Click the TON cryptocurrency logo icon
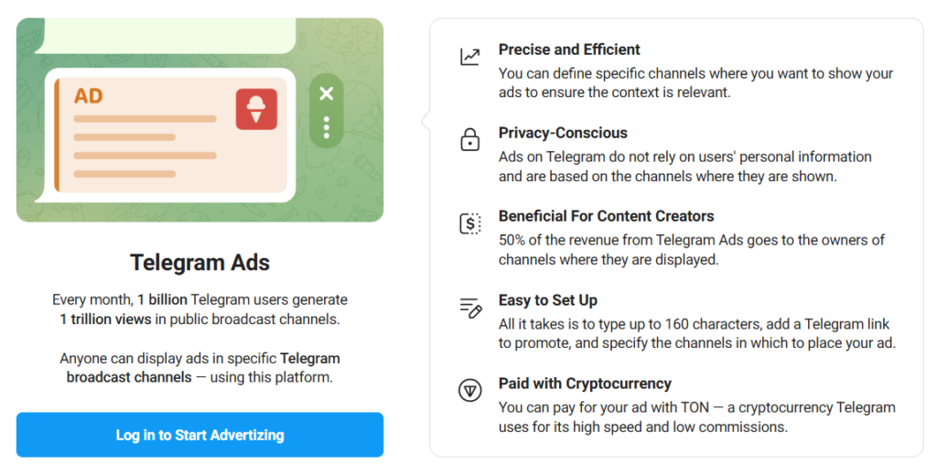Screen dimensions: 937x476 click(x=469, y=391)
